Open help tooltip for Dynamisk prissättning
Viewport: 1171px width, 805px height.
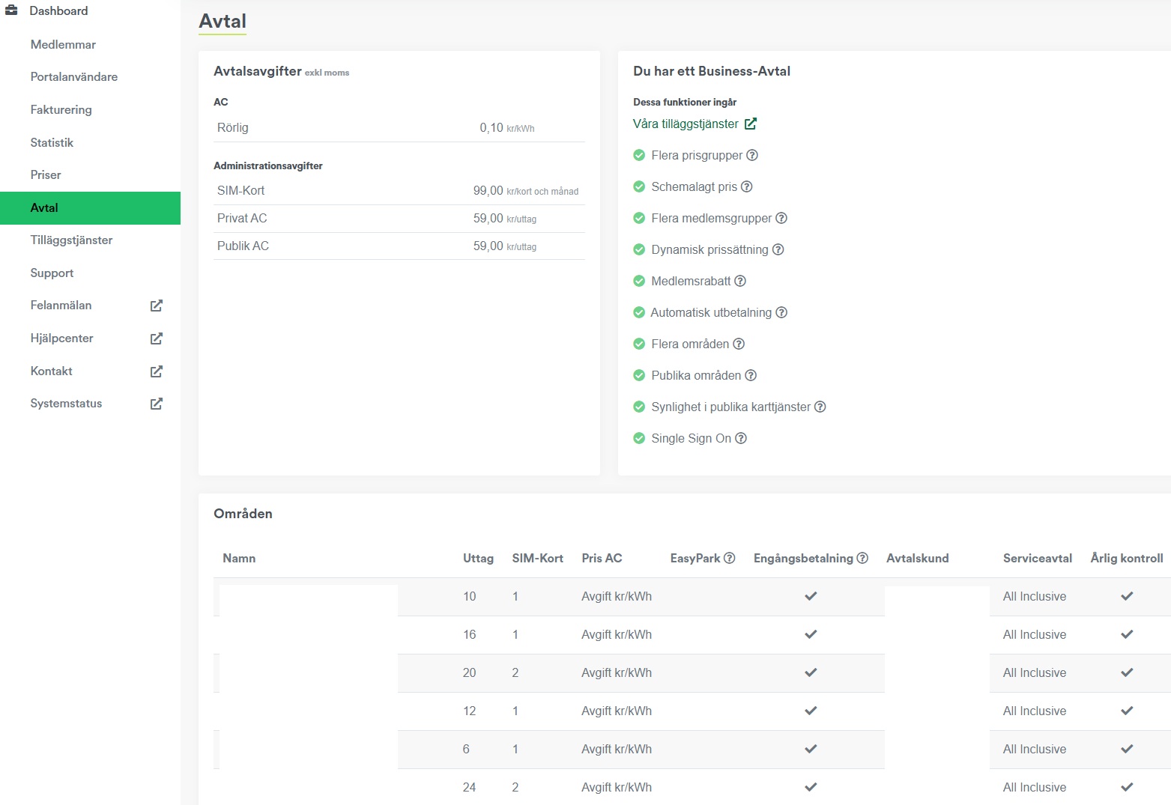tap(778, 249)
